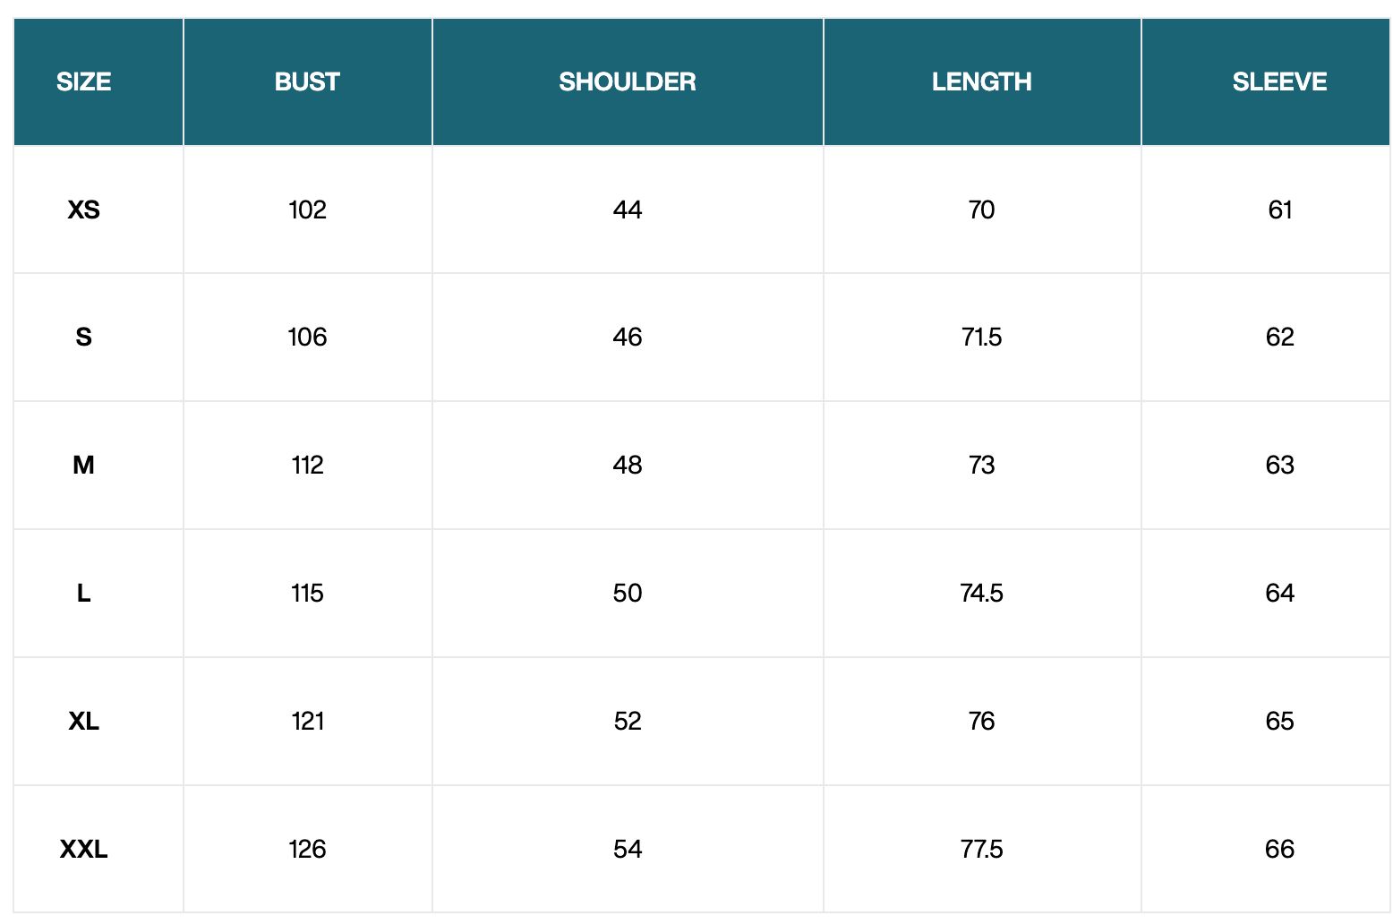Click the SIZE column header
This screenshot has width=1393, height=924.
(x=83, y=81)
